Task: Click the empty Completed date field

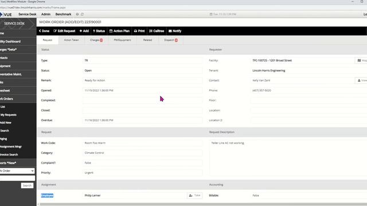Action: 142,100
